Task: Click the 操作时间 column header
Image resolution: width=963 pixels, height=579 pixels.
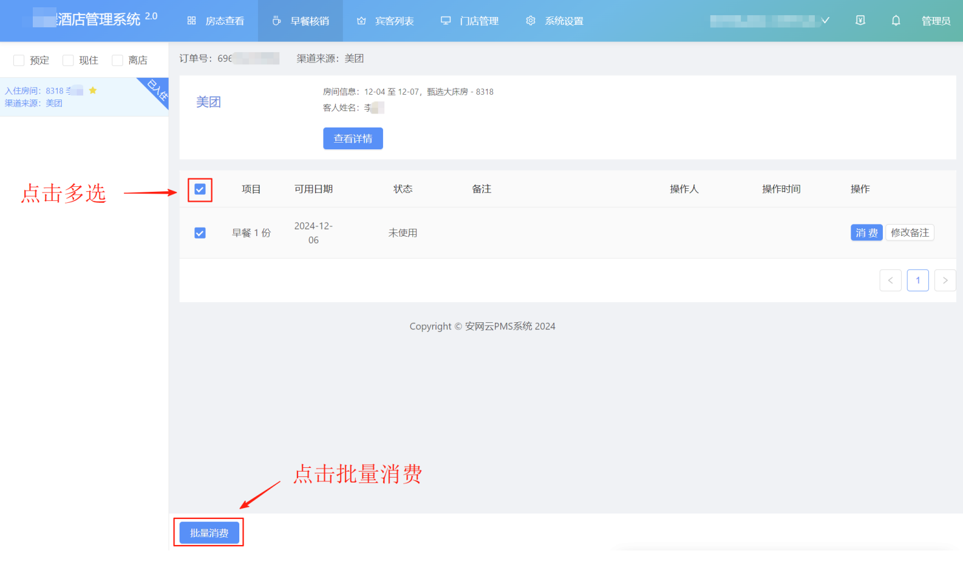Action: tap(781, 189)
